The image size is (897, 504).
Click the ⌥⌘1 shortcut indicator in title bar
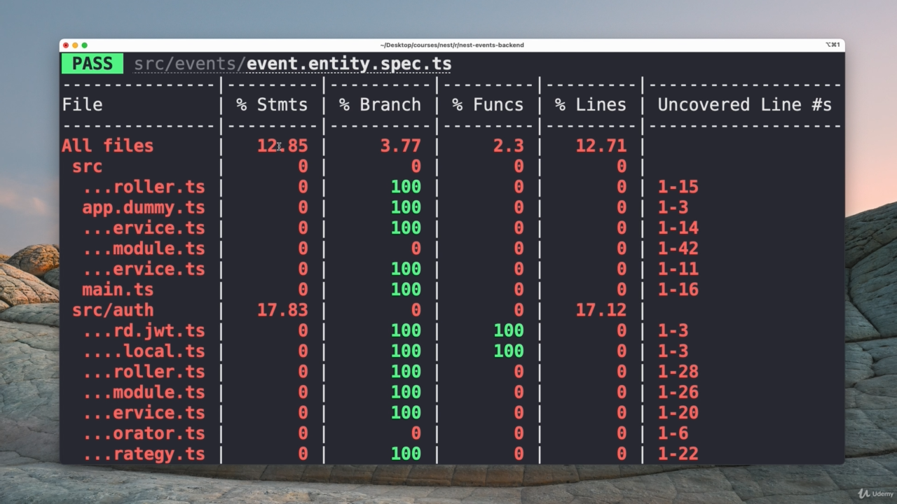[832, 45]
